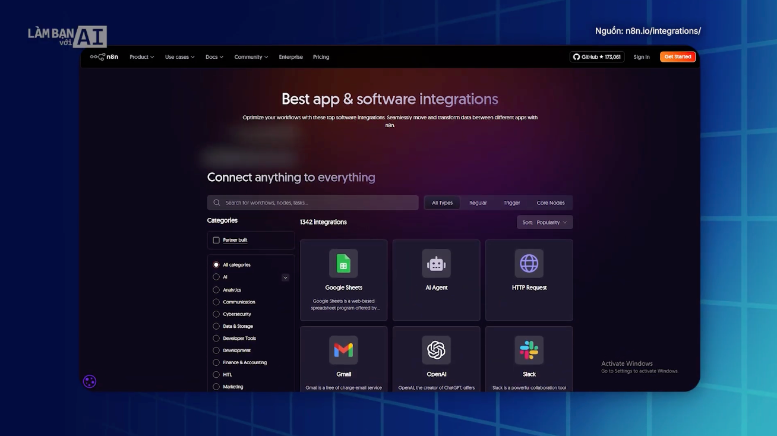Click the Google Sheets description text
777x436 pixels.
[x=344, y=305]
